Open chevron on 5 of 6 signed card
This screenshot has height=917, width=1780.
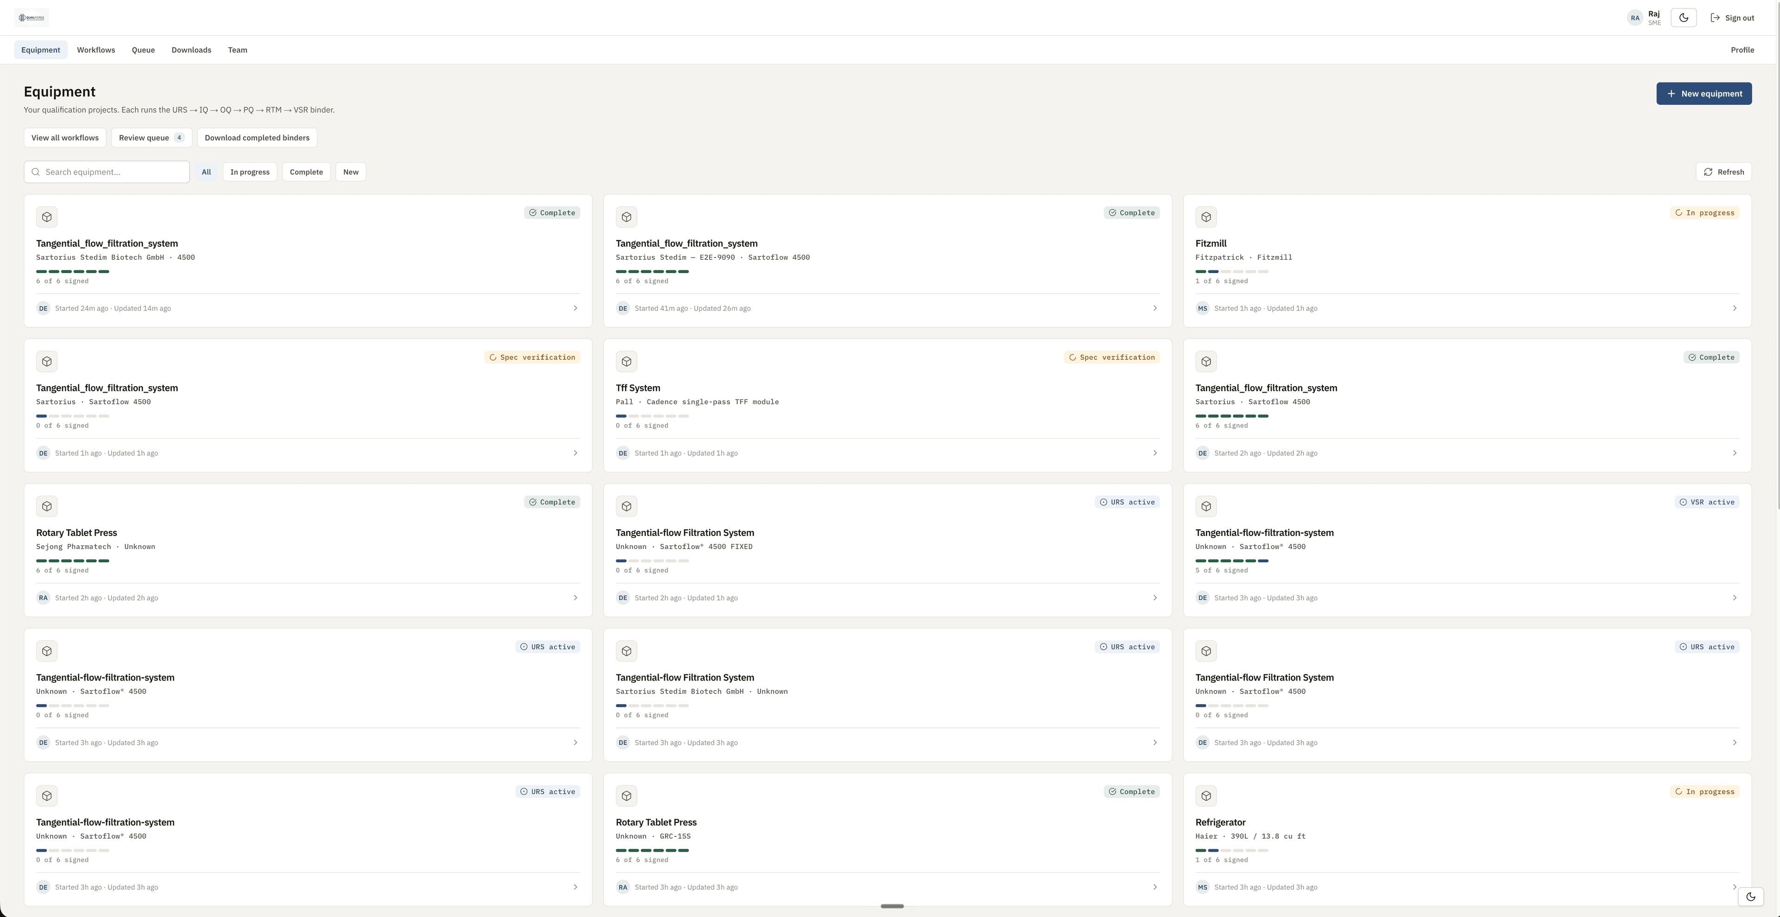pyautogui.click(x=1735, y=598)
